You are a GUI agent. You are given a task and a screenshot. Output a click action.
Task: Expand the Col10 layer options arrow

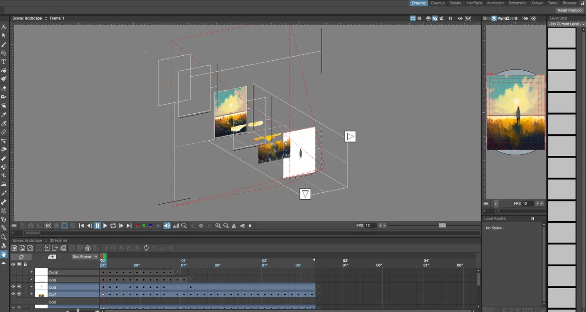tap(32, 273)
